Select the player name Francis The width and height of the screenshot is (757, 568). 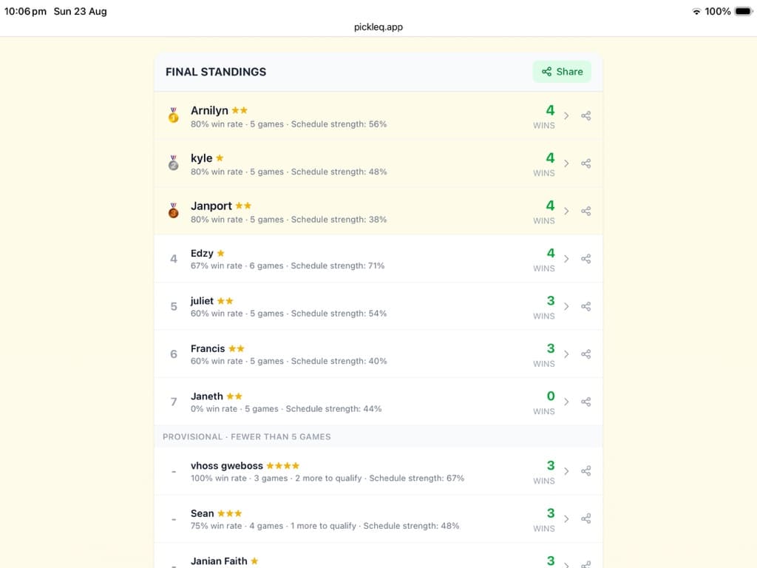(x=208, y=349)
